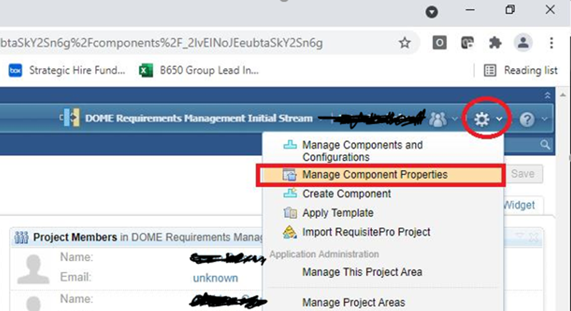This screenshot has height=311, width=571.
Task: Bookmark page with the star icon
Action: [x=404, y=43]
